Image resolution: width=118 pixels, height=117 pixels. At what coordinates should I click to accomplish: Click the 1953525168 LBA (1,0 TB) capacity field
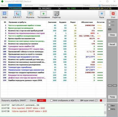click(100, 9)
